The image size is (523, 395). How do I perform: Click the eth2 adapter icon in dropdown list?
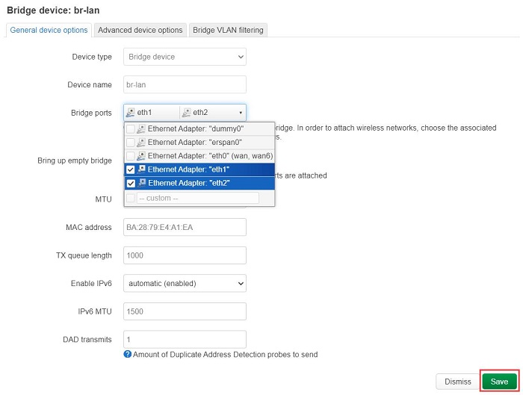(141, 183)
